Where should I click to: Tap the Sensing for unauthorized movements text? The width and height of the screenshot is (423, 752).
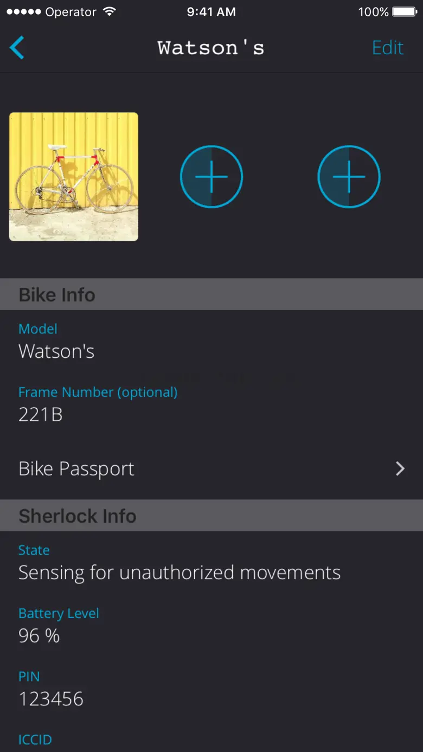(180, 573)
